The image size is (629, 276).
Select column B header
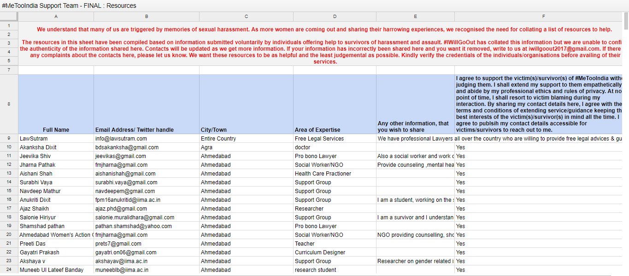147,17
